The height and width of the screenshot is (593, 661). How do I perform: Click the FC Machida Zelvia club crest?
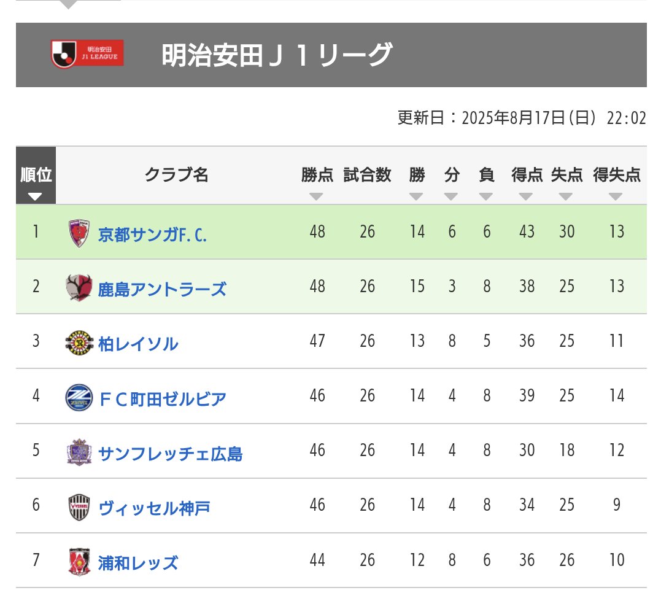tap(79, 397)
